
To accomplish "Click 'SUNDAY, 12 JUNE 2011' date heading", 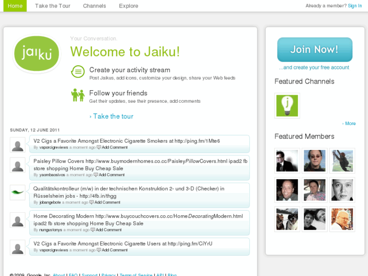I will [35, 130].
